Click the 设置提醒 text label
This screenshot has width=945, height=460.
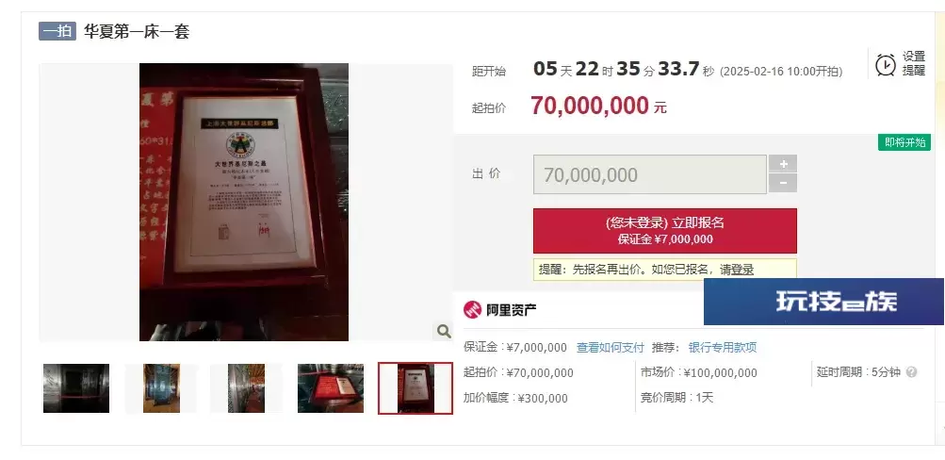[x=914, y=63]
